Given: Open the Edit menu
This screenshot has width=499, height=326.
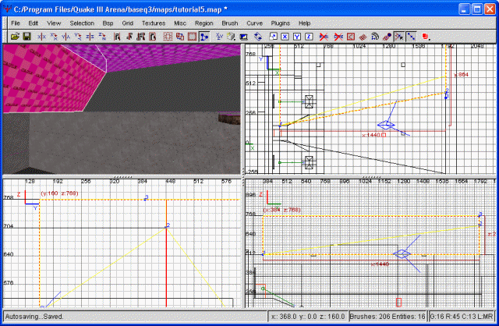Looking at the screenshot, I should coord(33,23).
